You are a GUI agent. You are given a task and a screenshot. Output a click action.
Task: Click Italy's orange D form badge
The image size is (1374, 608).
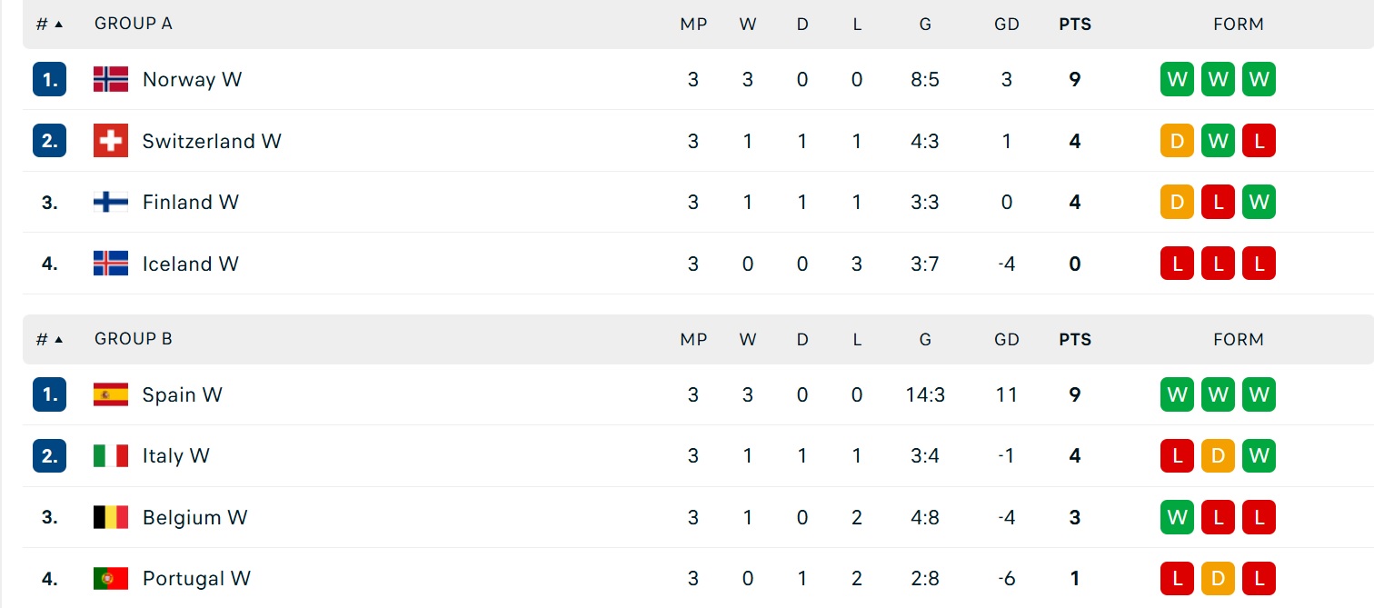click(x=1218, y=456)
